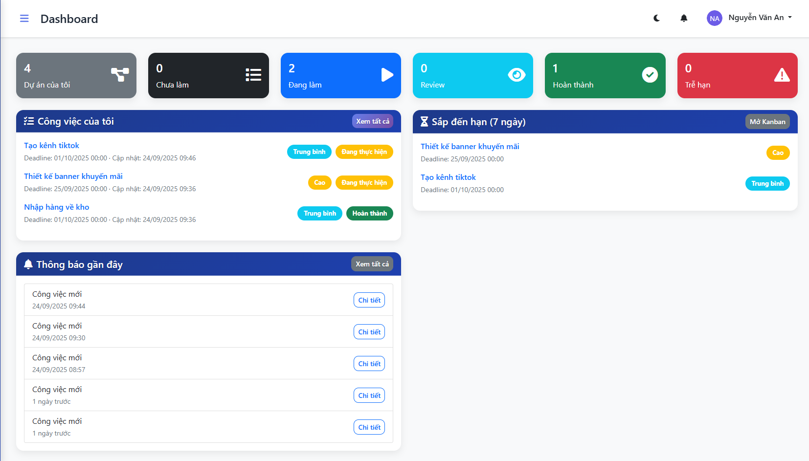Click the green Hoàn thành status badge

(370, 213)
